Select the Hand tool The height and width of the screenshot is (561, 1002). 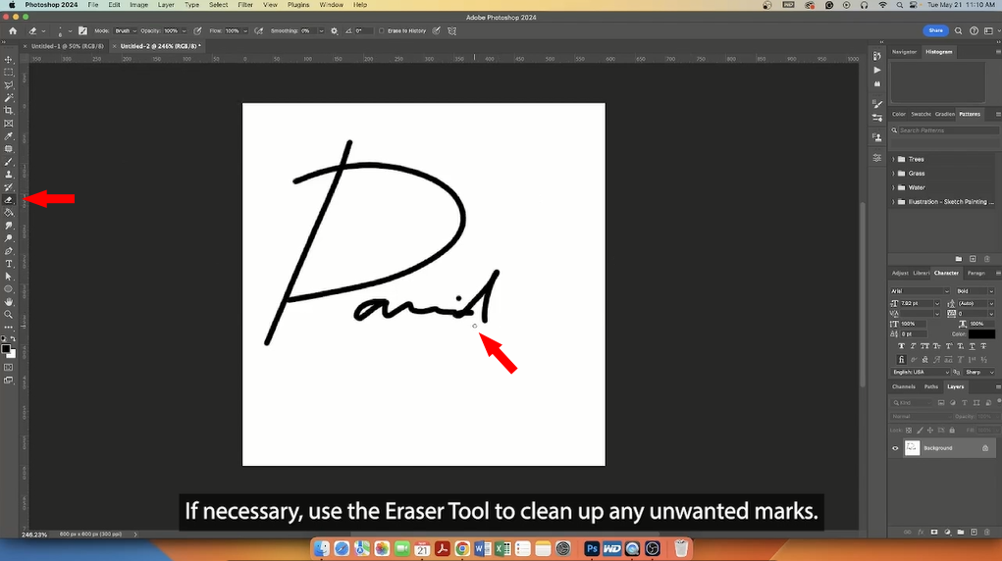9,301
